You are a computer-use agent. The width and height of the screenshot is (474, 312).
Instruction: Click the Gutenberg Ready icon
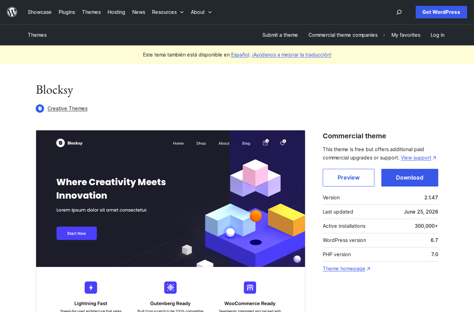point(170,287)
